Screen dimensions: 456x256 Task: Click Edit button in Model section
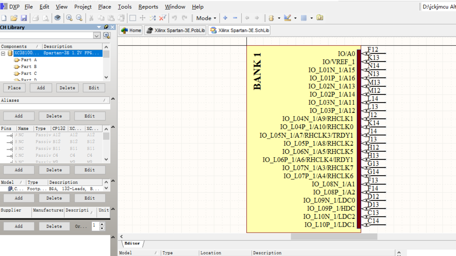coord(90,198)
